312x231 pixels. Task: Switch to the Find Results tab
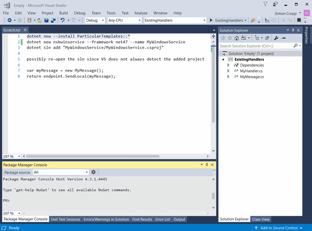pyautogui.click(x=142, y=219)
